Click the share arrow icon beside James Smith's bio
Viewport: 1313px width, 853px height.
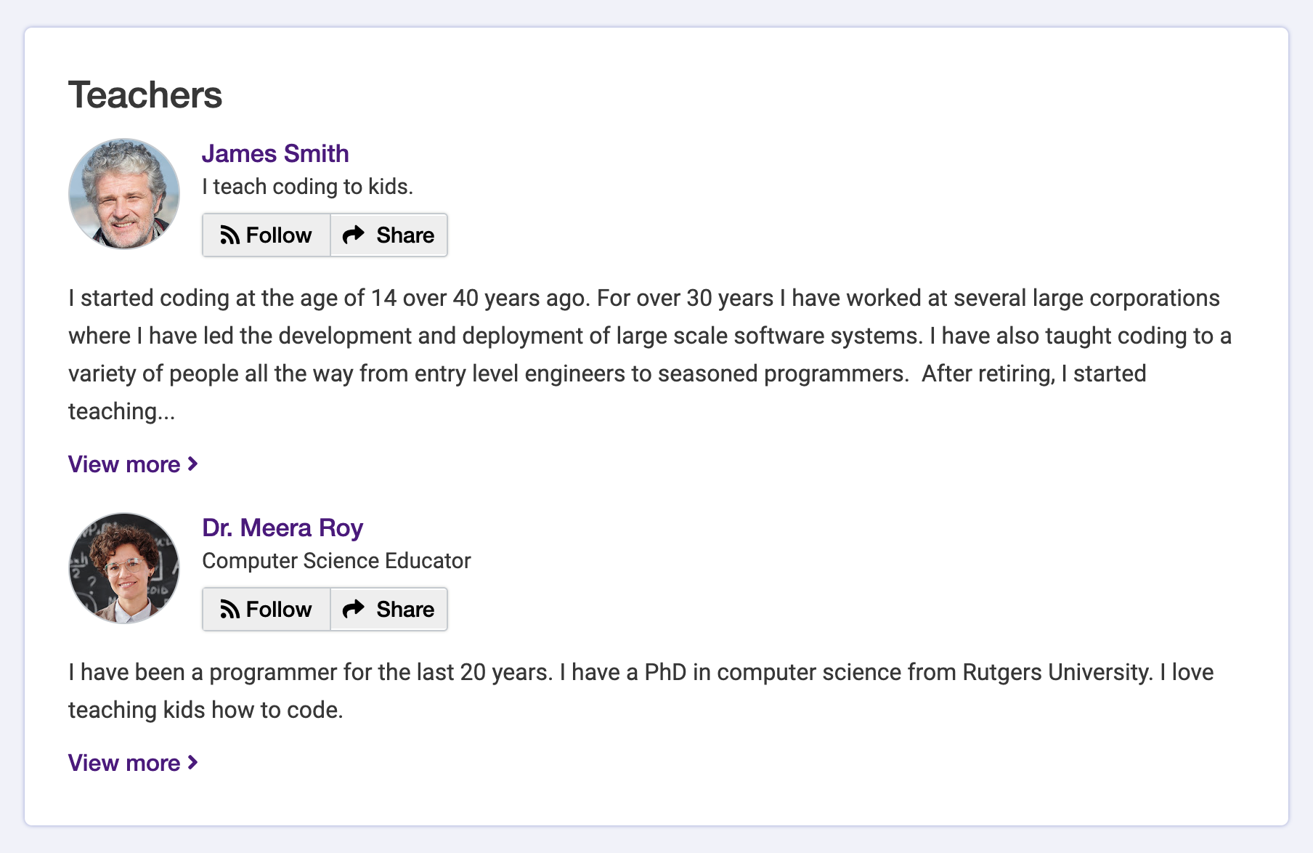pyautogui.click(x=354, y=235)
